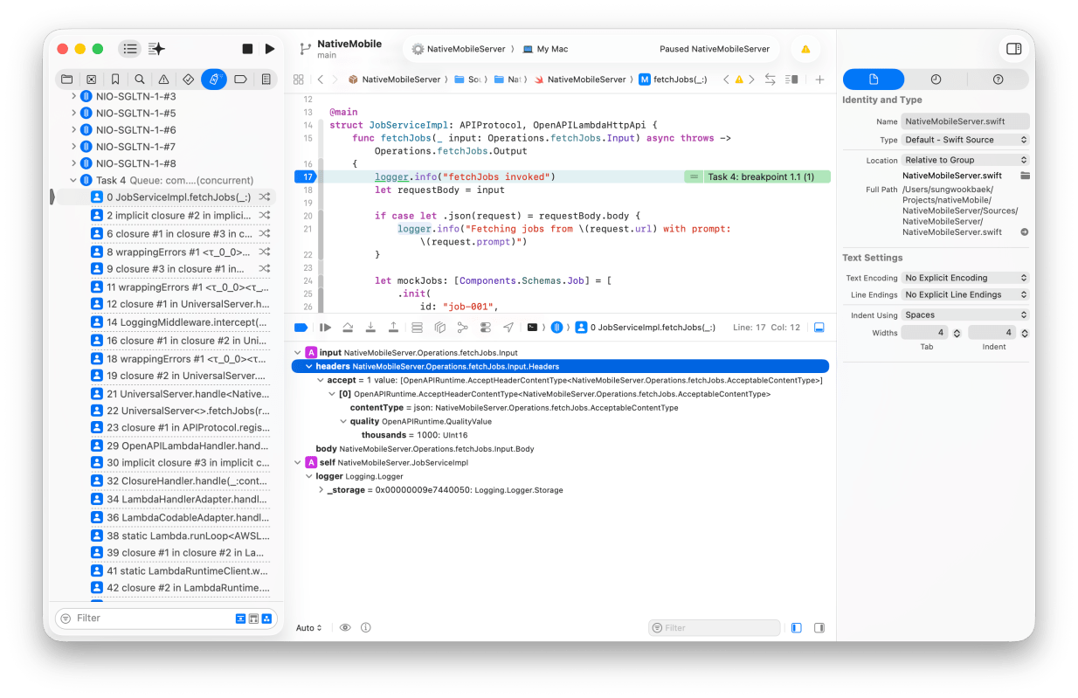Open Indent Using Spaces dropdown
Screen dimensions: 1078x698
965,315
